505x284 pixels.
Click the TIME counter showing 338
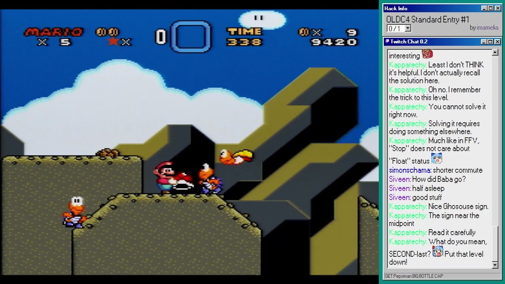(x=244, y=42)
